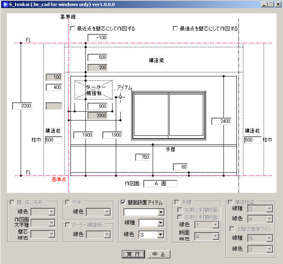
Task: Click the 3200 floor height field
Action: point(22,106)
